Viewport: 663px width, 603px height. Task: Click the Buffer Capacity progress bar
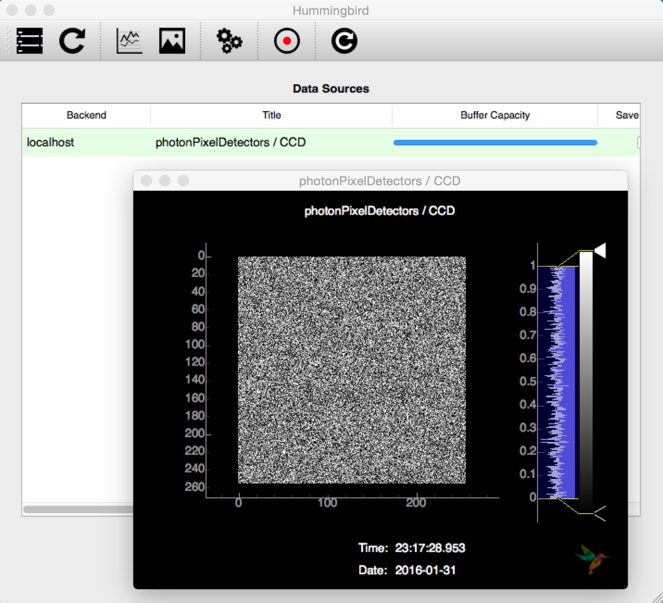pos(495,143)
